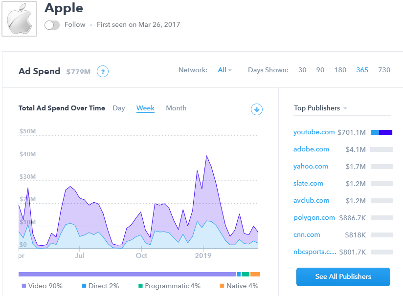Open the Ad Spend help icon

(102, 71)
